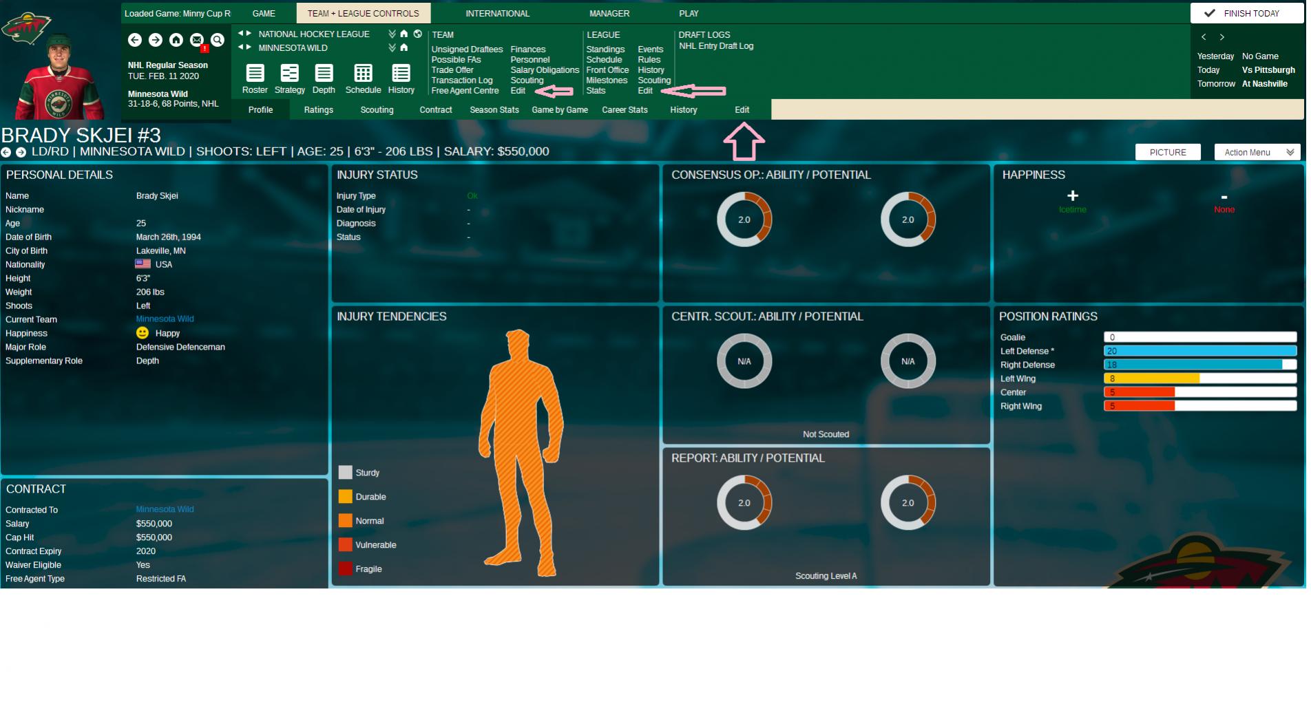Open the team History icon
This screenshot has height=715, width=1311.
pyautogui.click(x=401, y=74)
